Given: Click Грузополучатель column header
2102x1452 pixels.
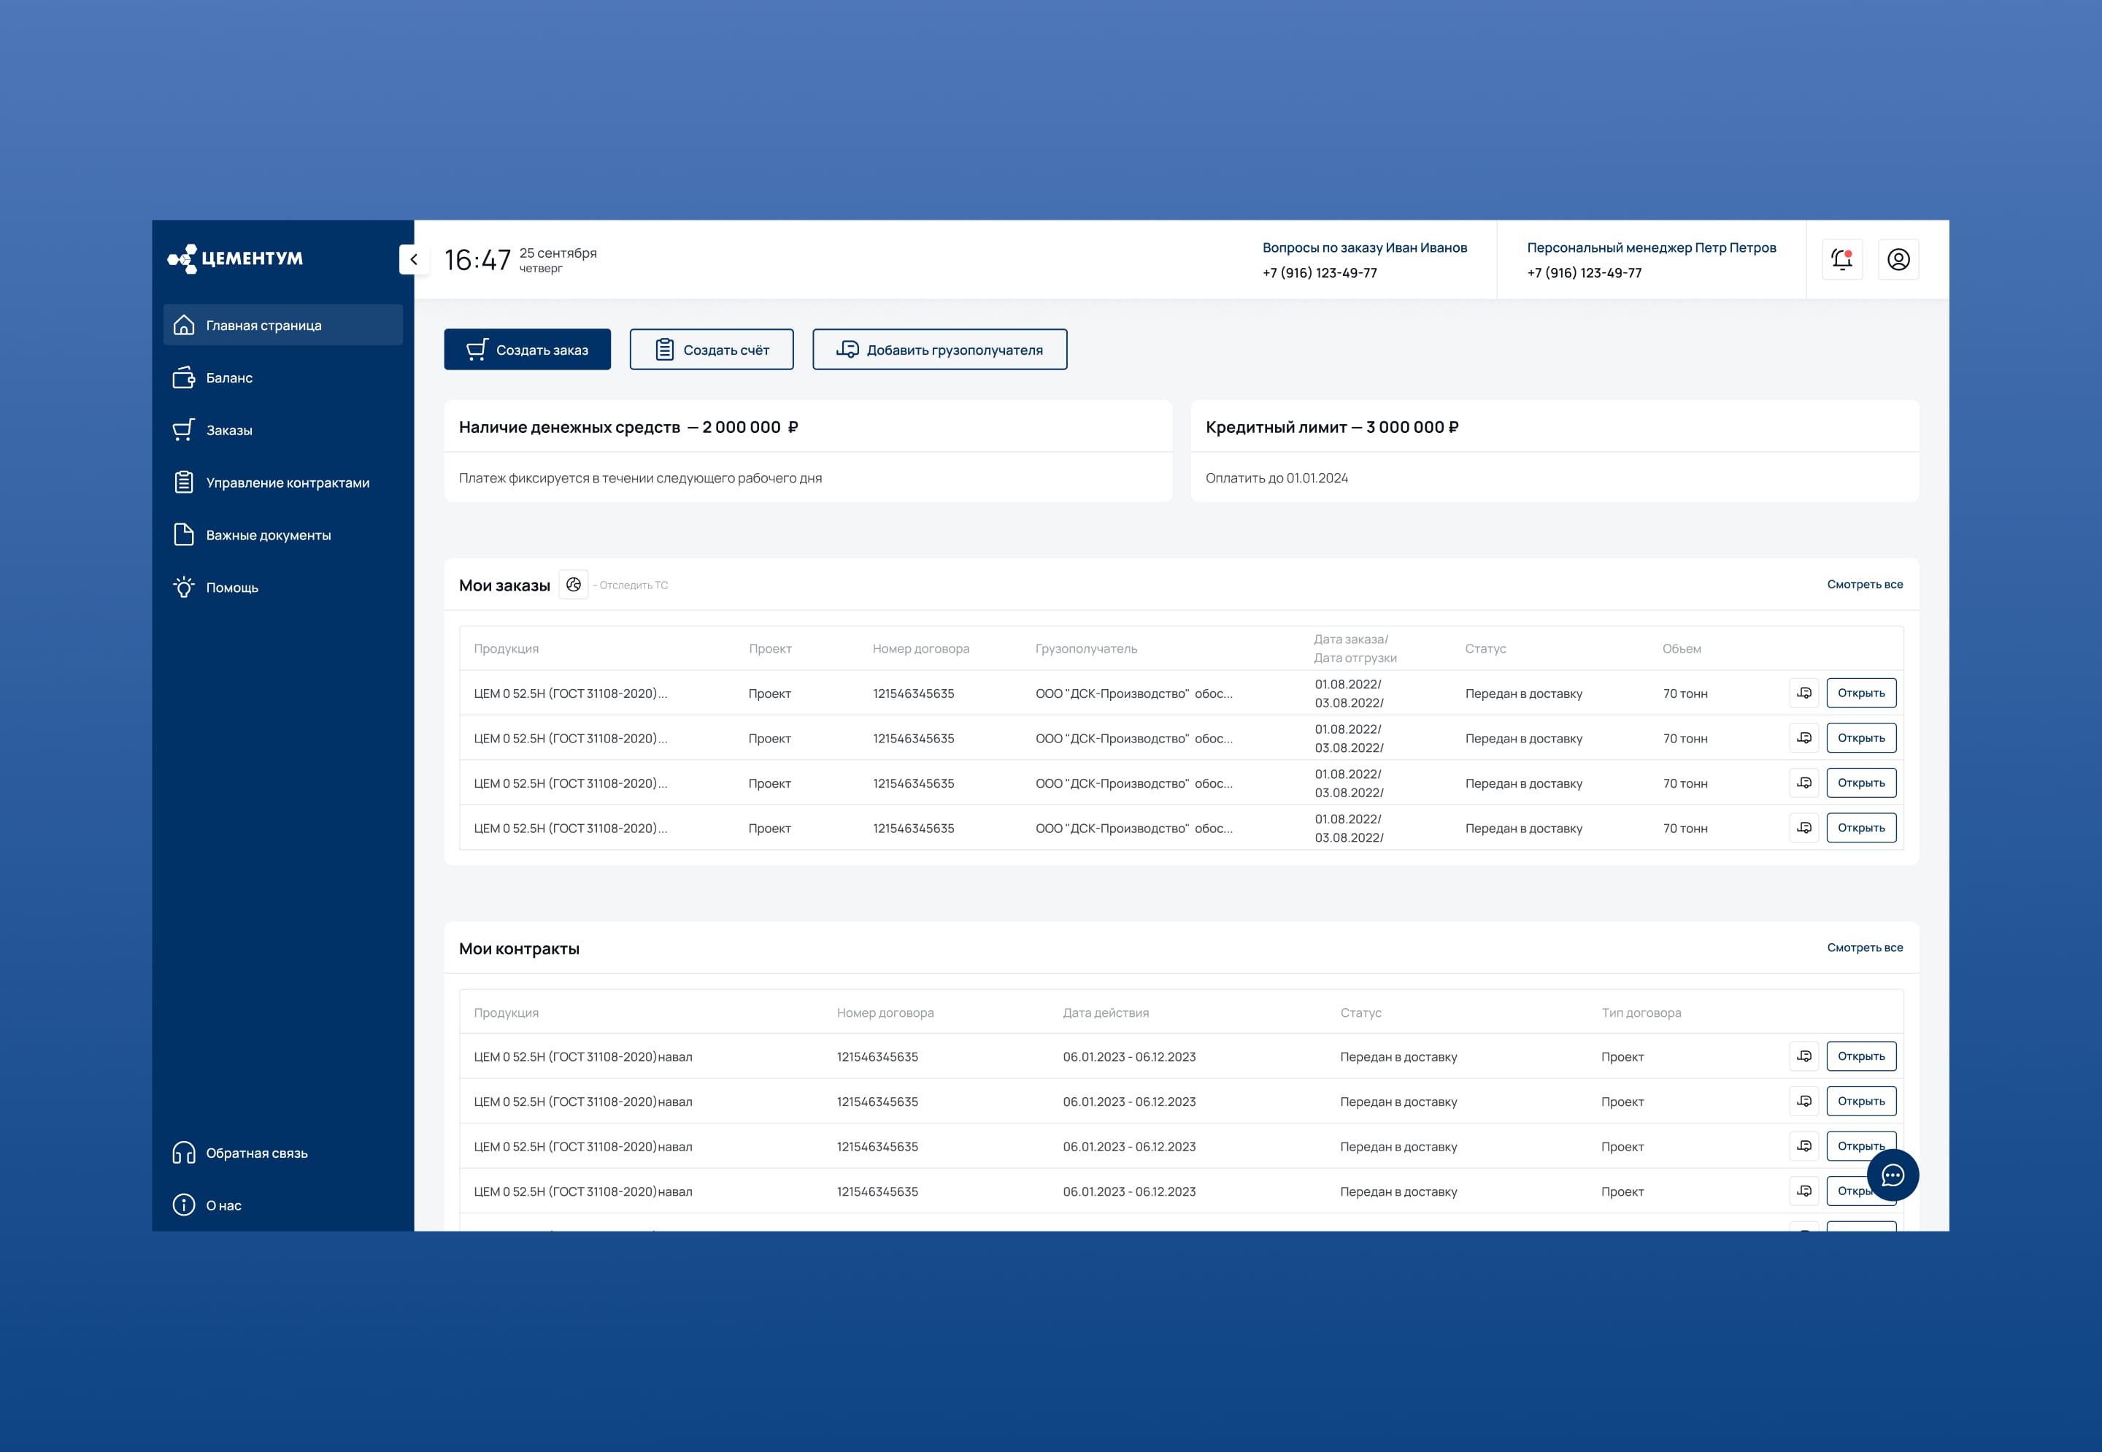Looking at the screenshot, I should click(x=1086, y=649).
